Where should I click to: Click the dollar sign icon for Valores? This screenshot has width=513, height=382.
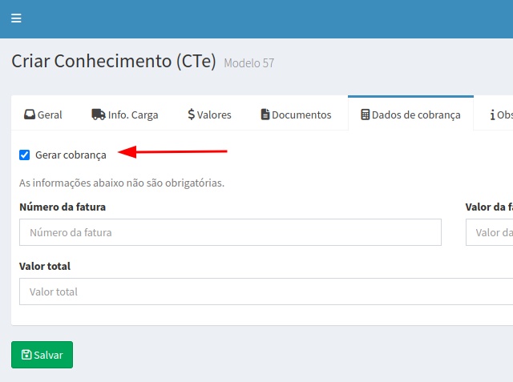coord(191,115)
